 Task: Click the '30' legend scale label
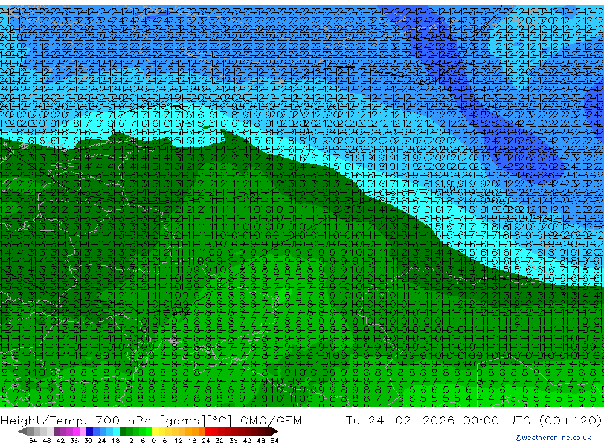[220, 441]
